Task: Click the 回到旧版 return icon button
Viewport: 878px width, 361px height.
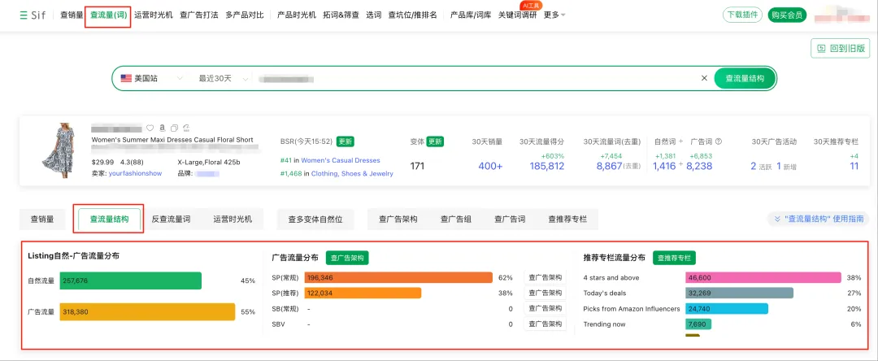Action: 841,49
